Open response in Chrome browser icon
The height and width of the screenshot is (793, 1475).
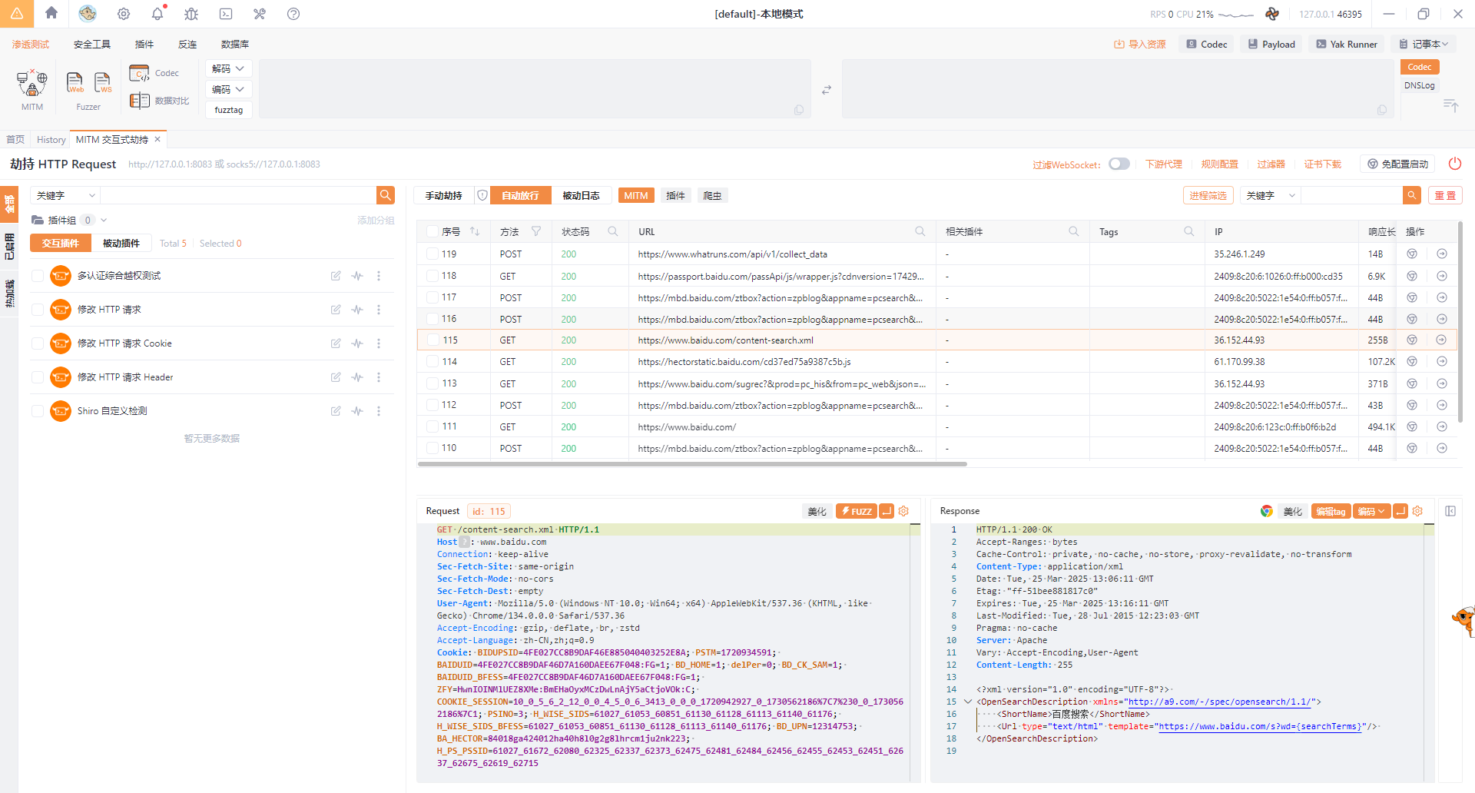[x=1266, y=511]
